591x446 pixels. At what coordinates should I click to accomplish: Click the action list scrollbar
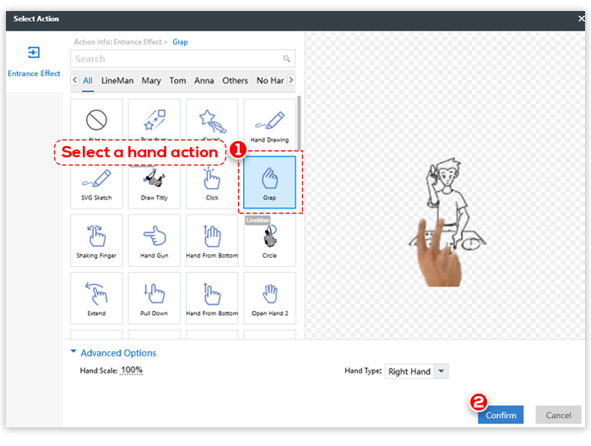[299, 122]
